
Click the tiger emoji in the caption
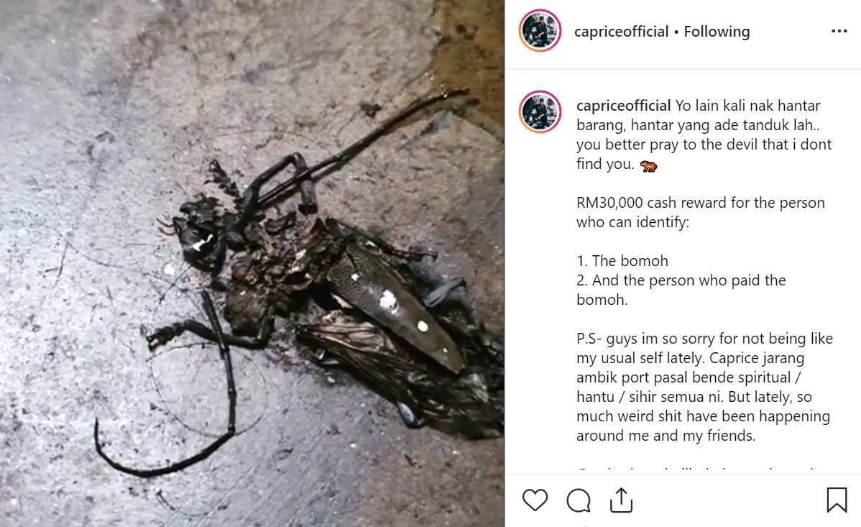click(x=648, y=165)
